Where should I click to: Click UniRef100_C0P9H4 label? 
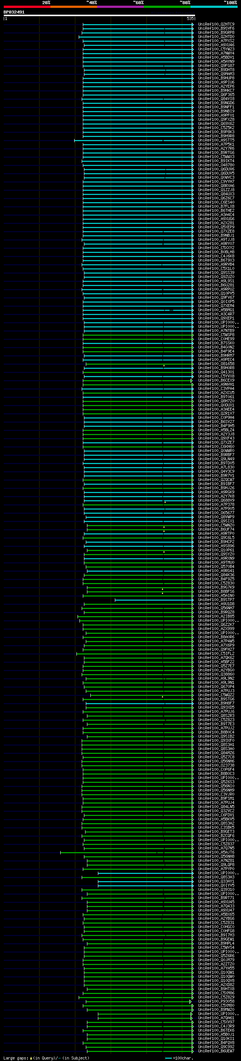pyautogui.click(x=216, y=417)
